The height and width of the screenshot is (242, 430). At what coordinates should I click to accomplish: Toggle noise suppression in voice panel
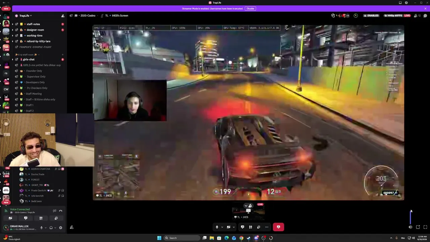(x=54, y=211)
